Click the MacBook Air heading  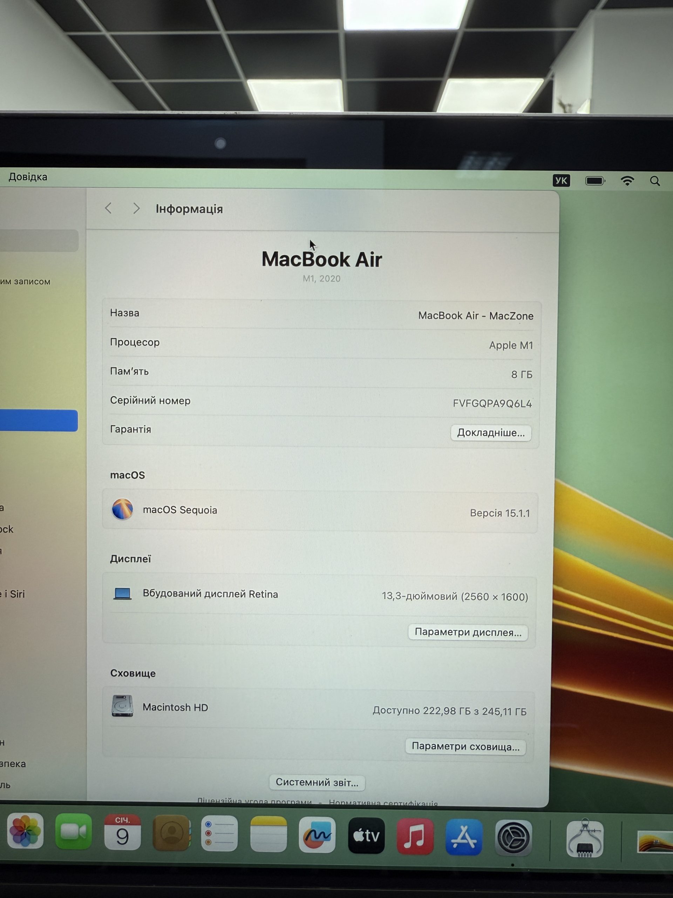pos(322,260)
